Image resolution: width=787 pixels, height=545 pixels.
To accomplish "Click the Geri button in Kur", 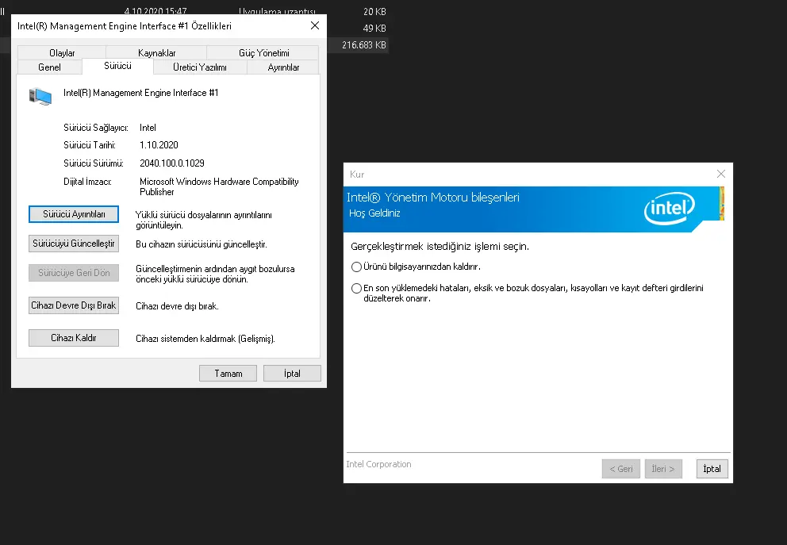I will tap(621, 469).
